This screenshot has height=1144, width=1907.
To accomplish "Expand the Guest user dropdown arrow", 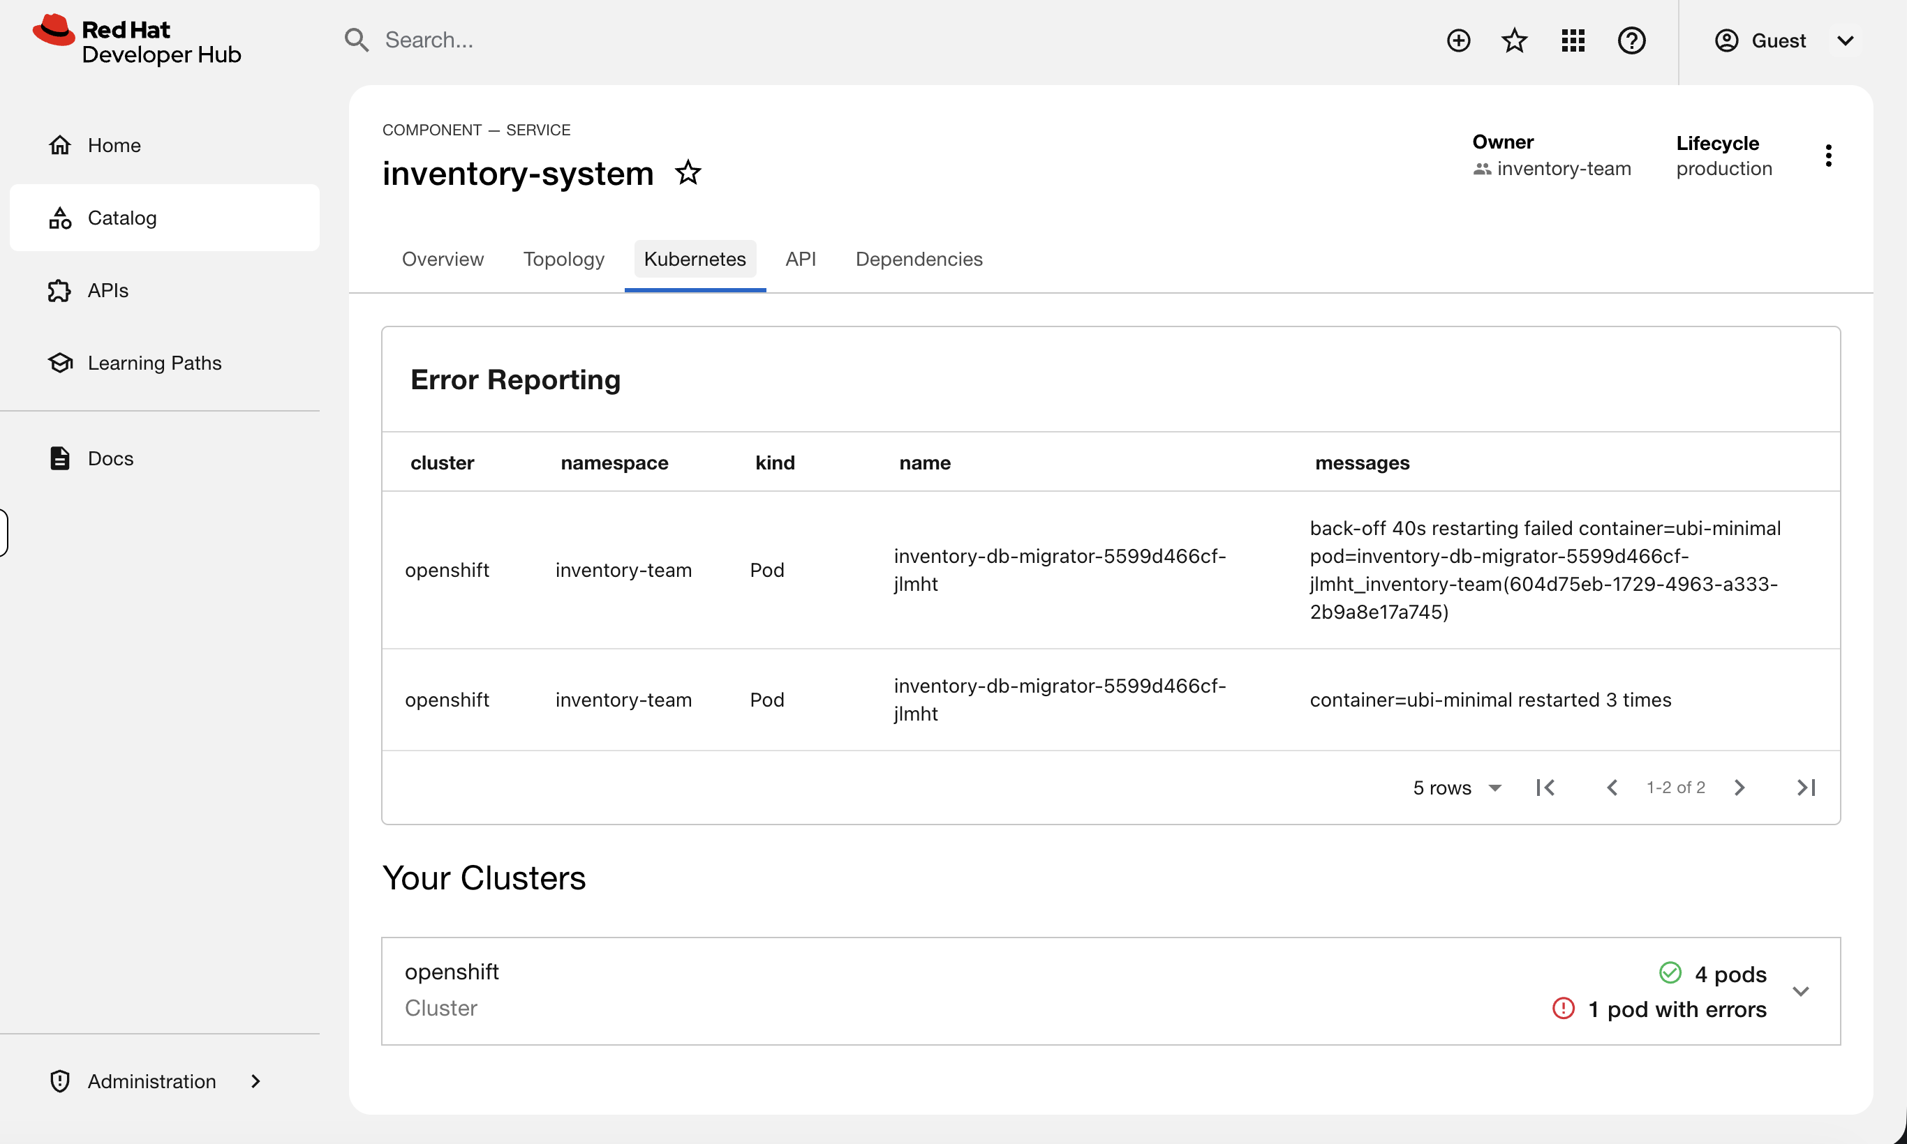I will click(x=1846, y=40).
